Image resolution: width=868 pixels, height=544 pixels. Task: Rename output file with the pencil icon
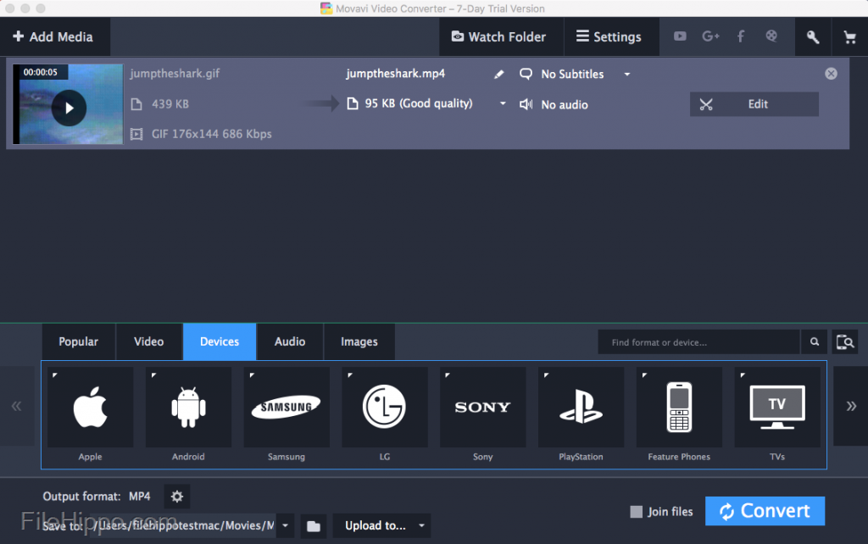coord(498,75)
